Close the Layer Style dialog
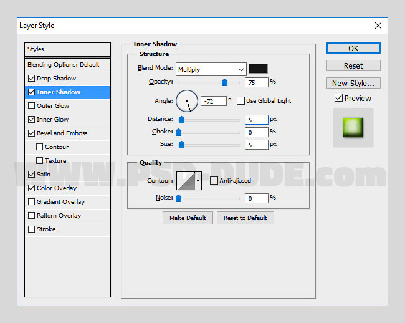Image resolution: width=405 pixels, height=323 pixels. pyautogui.click(x=378, y=26)
